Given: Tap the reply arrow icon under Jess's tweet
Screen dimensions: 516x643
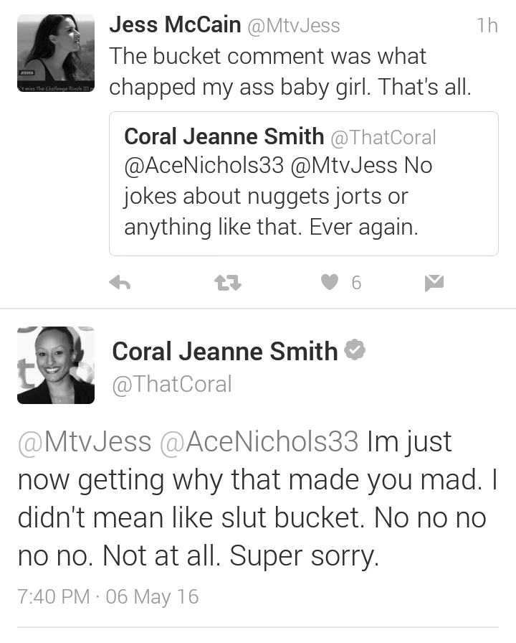Looking at the screenshot, I should coord(120,283).
